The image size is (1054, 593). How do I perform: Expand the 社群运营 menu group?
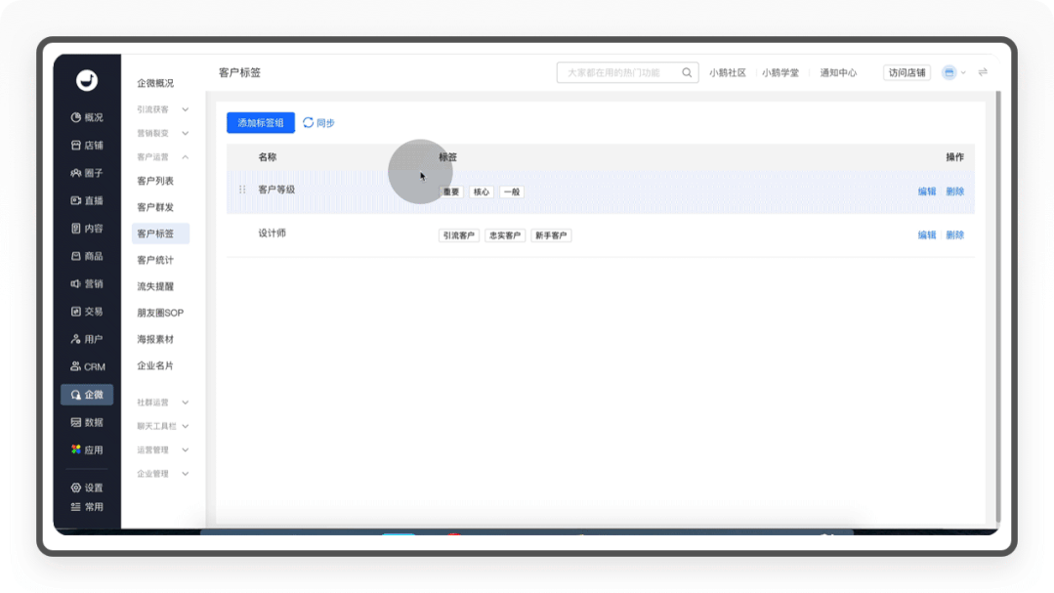pos(163,402)
